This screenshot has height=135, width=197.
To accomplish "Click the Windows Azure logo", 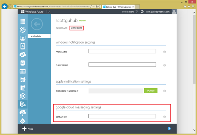I will click(32, 12).
